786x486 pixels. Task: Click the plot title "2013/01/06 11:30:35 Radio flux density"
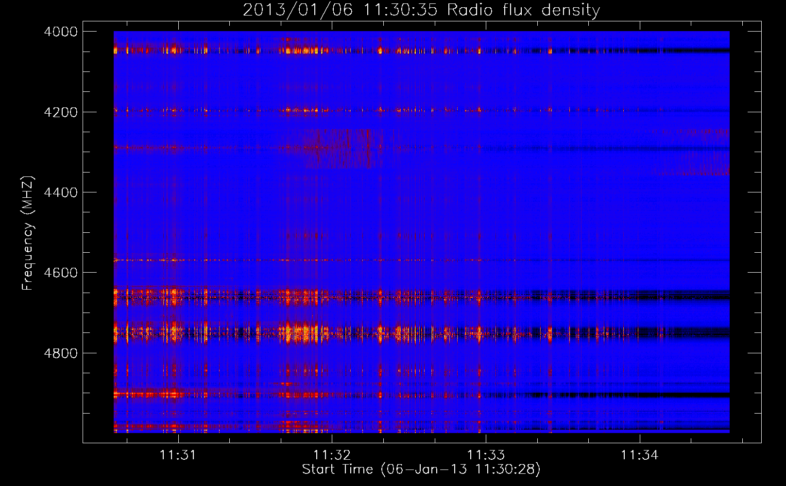point(421,10)
